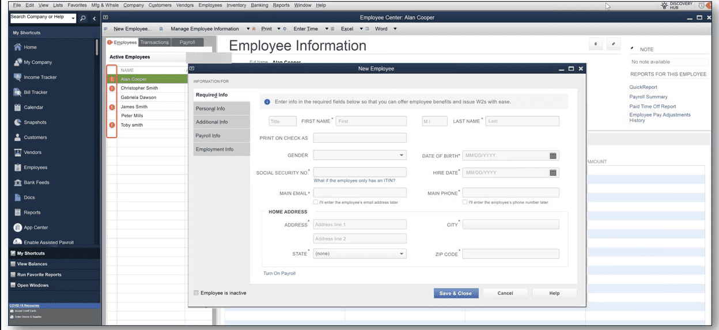Image resolution: width=719 pixels, height=330 pixels.
Task: Open Docs shortcut in sidebar
Action: tap(29, 197)
